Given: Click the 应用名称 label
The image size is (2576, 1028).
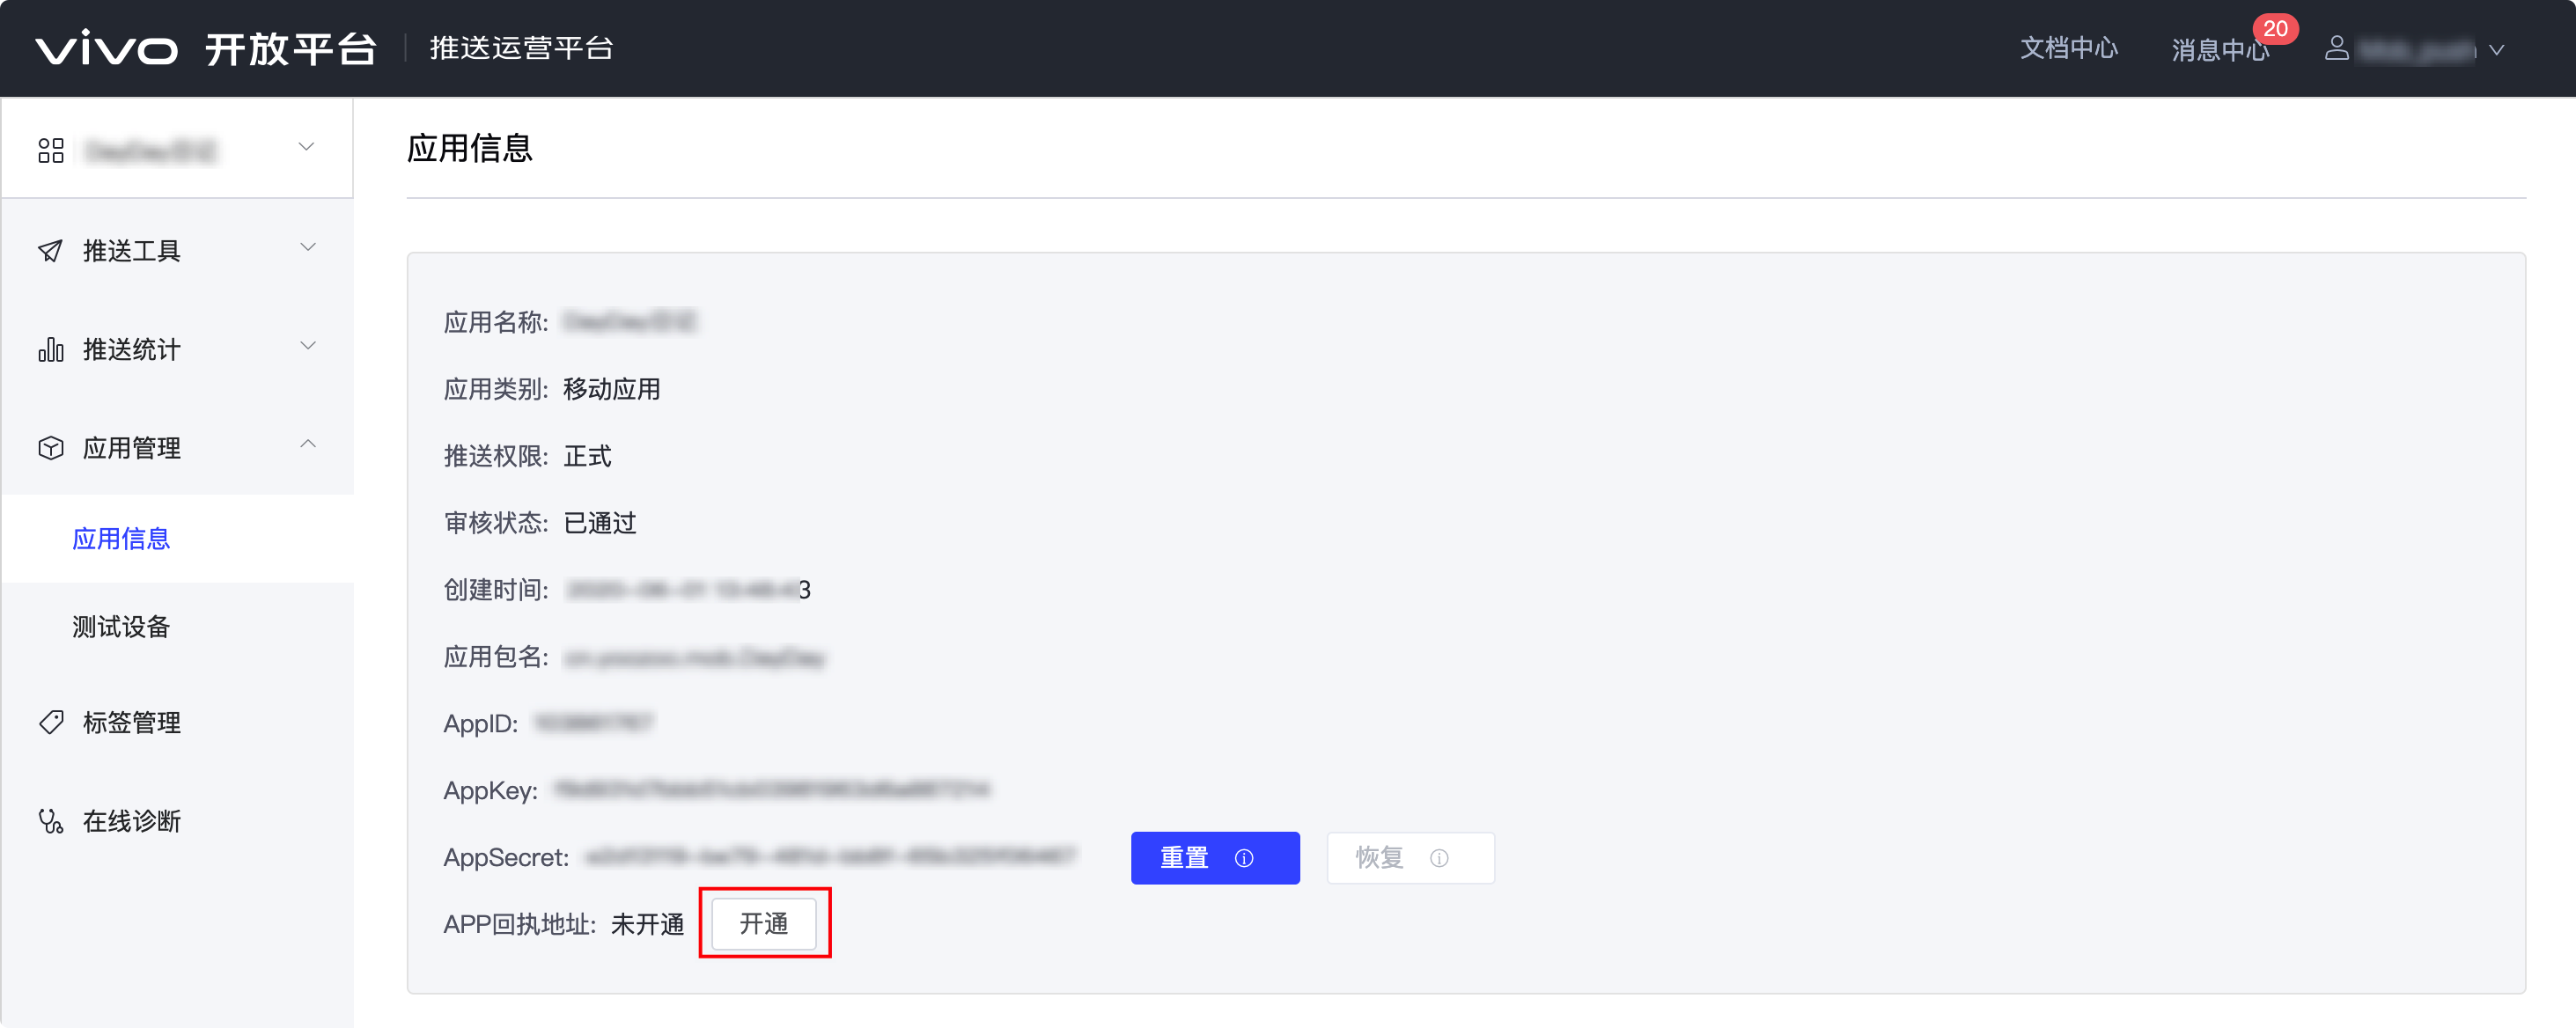Looking at the screenshot, I should tap(496, 322).
